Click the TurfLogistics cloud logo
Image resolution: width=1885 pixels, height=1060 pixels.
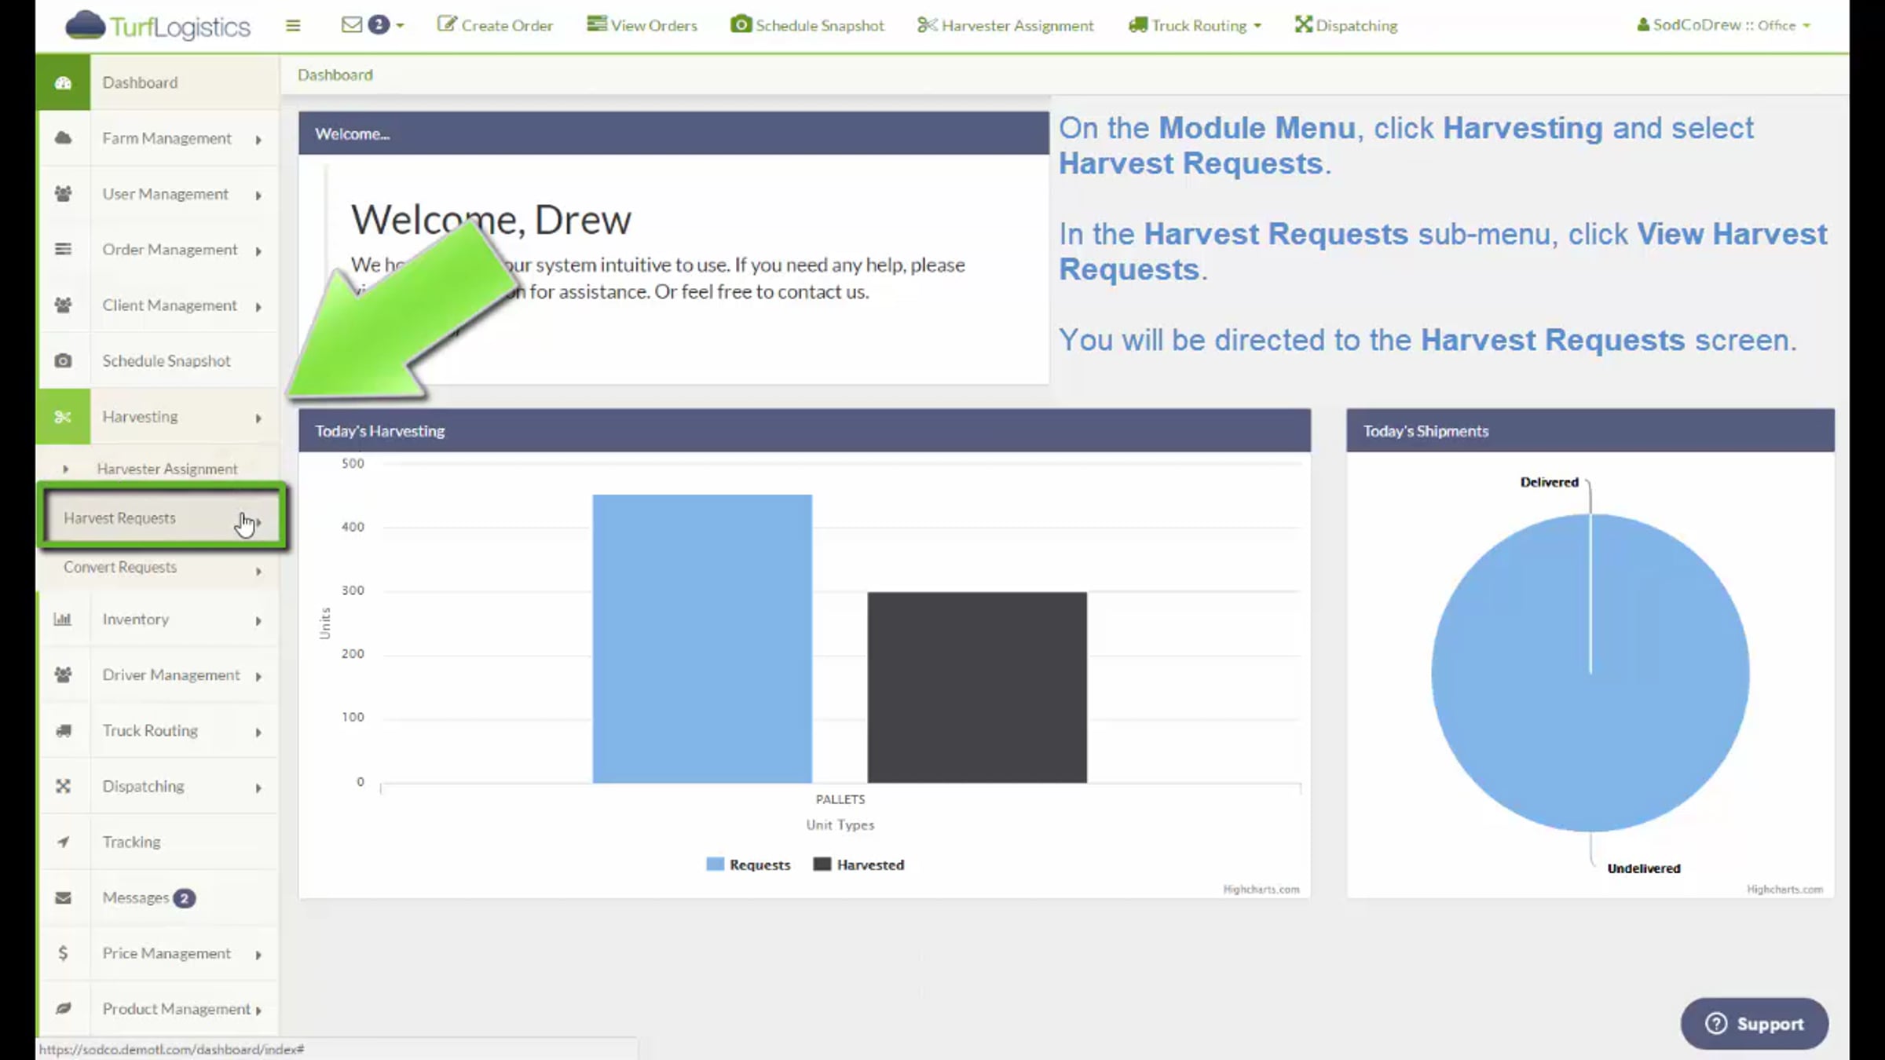click(x=157, y=26)
